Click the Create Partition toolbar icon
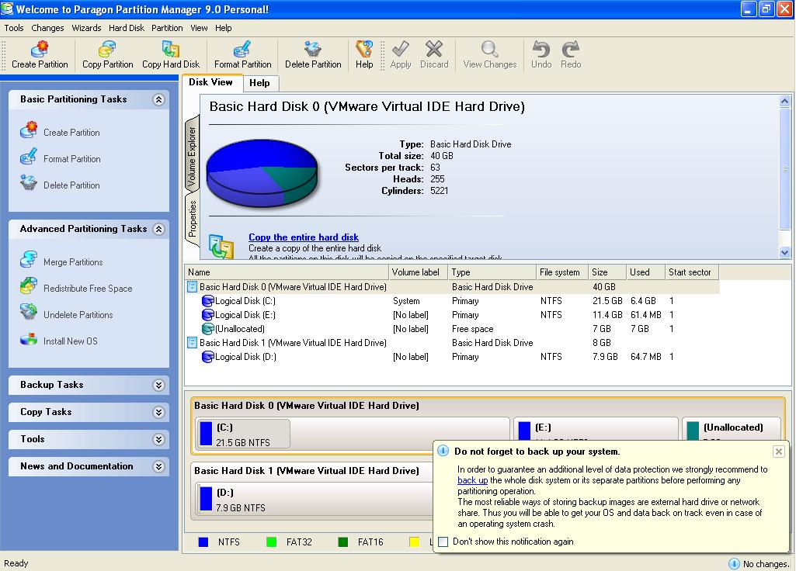 (x=39, y=49)
